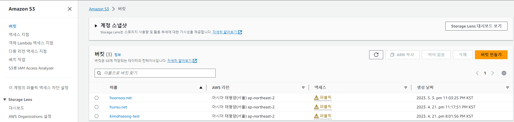
Task: Click the region cell for hoonsoo.net row
Action: point(243,98)
